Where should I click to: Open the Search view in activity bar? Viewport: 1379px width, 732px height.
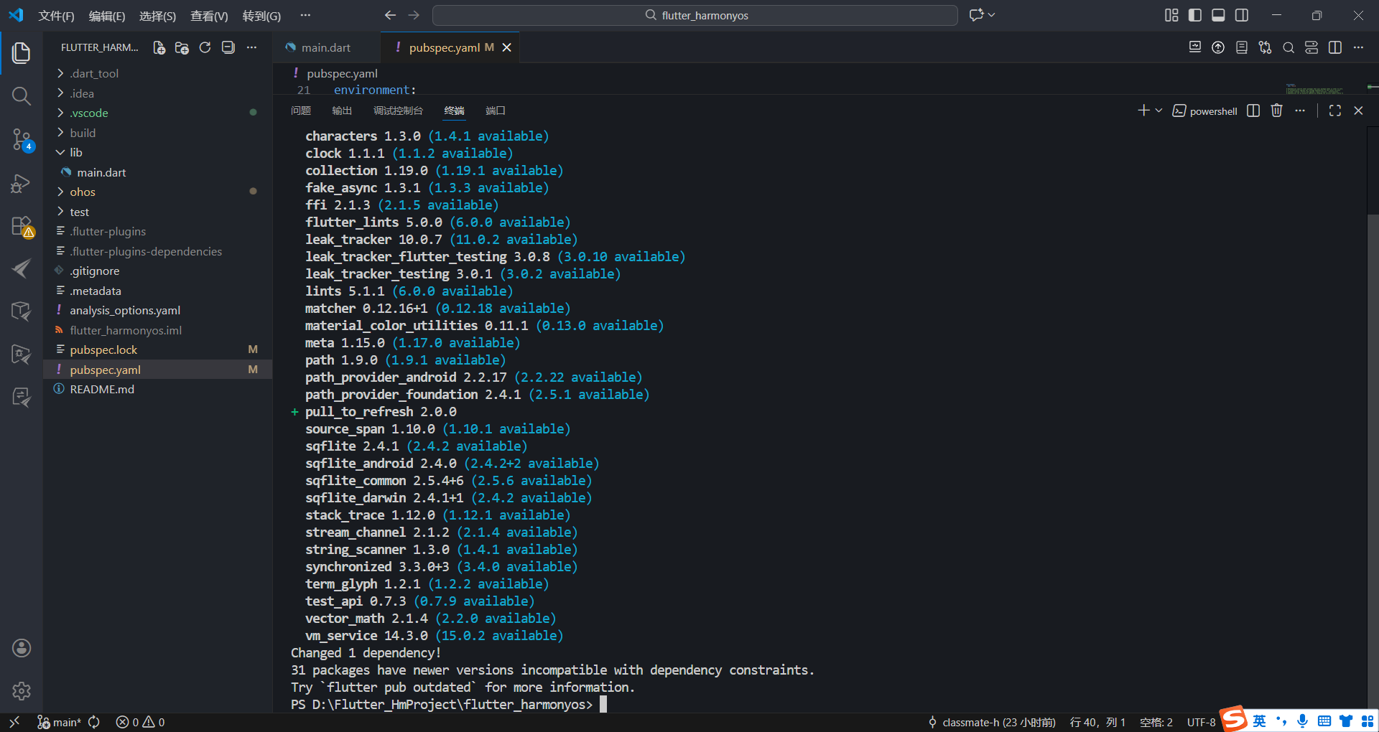pyautogui.click(x=22, y=96)
